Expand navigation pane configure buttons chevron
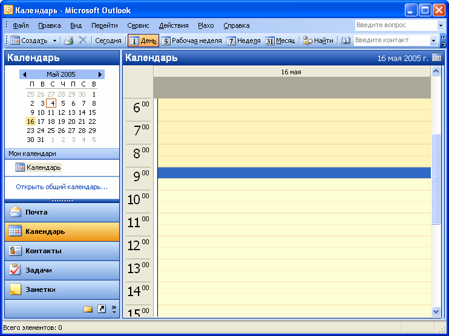The height and width of the screenshot is (336, 449). [113, 309]
